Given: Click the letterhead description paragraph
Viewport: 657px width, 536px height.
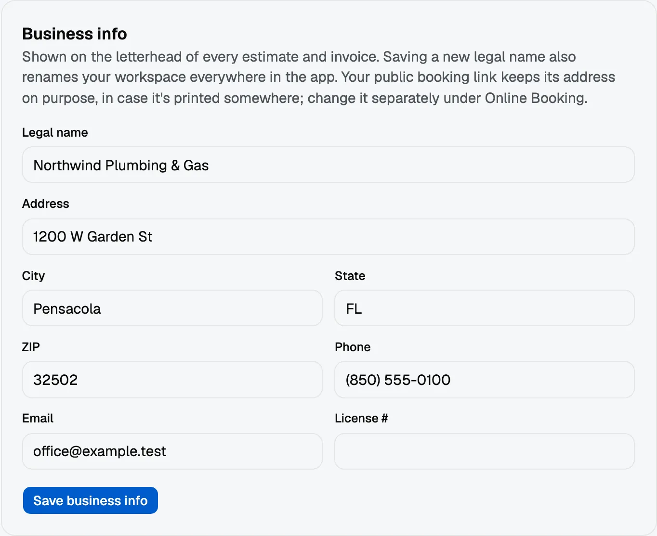Looking at the screenshot, I should click(319, 77).
